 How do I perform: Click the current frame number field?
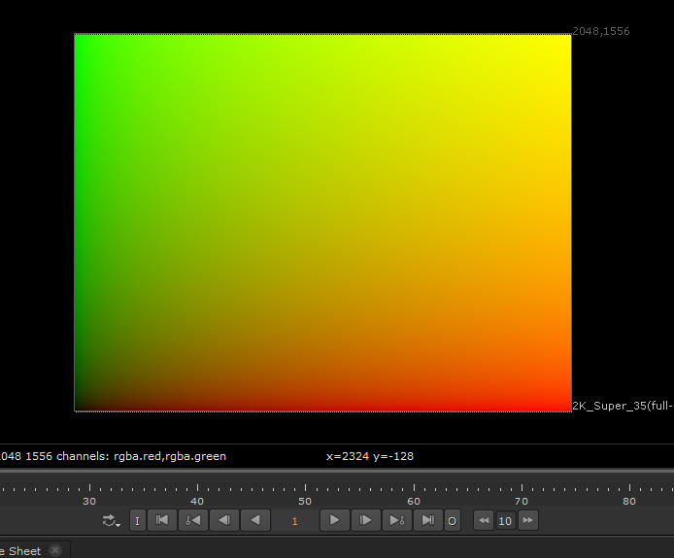(x=294, y=521)
